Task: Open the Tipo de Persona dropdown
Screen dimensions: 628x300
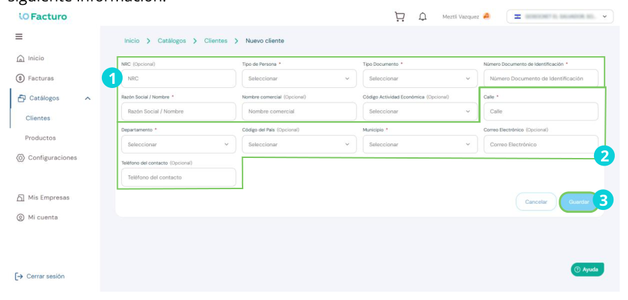Action: (299, 78)
